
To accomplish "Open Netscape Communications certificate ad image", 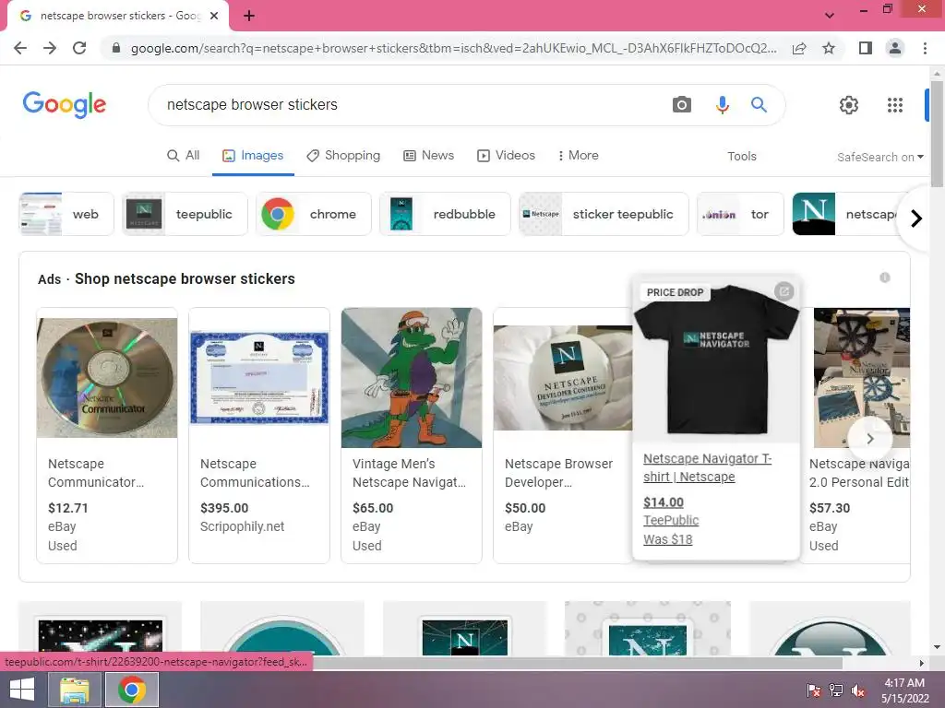I will click(x=259, y=378).
